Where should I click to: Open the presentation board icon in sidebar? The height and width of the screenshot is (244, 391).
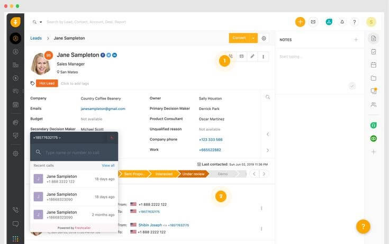(15, 135)
